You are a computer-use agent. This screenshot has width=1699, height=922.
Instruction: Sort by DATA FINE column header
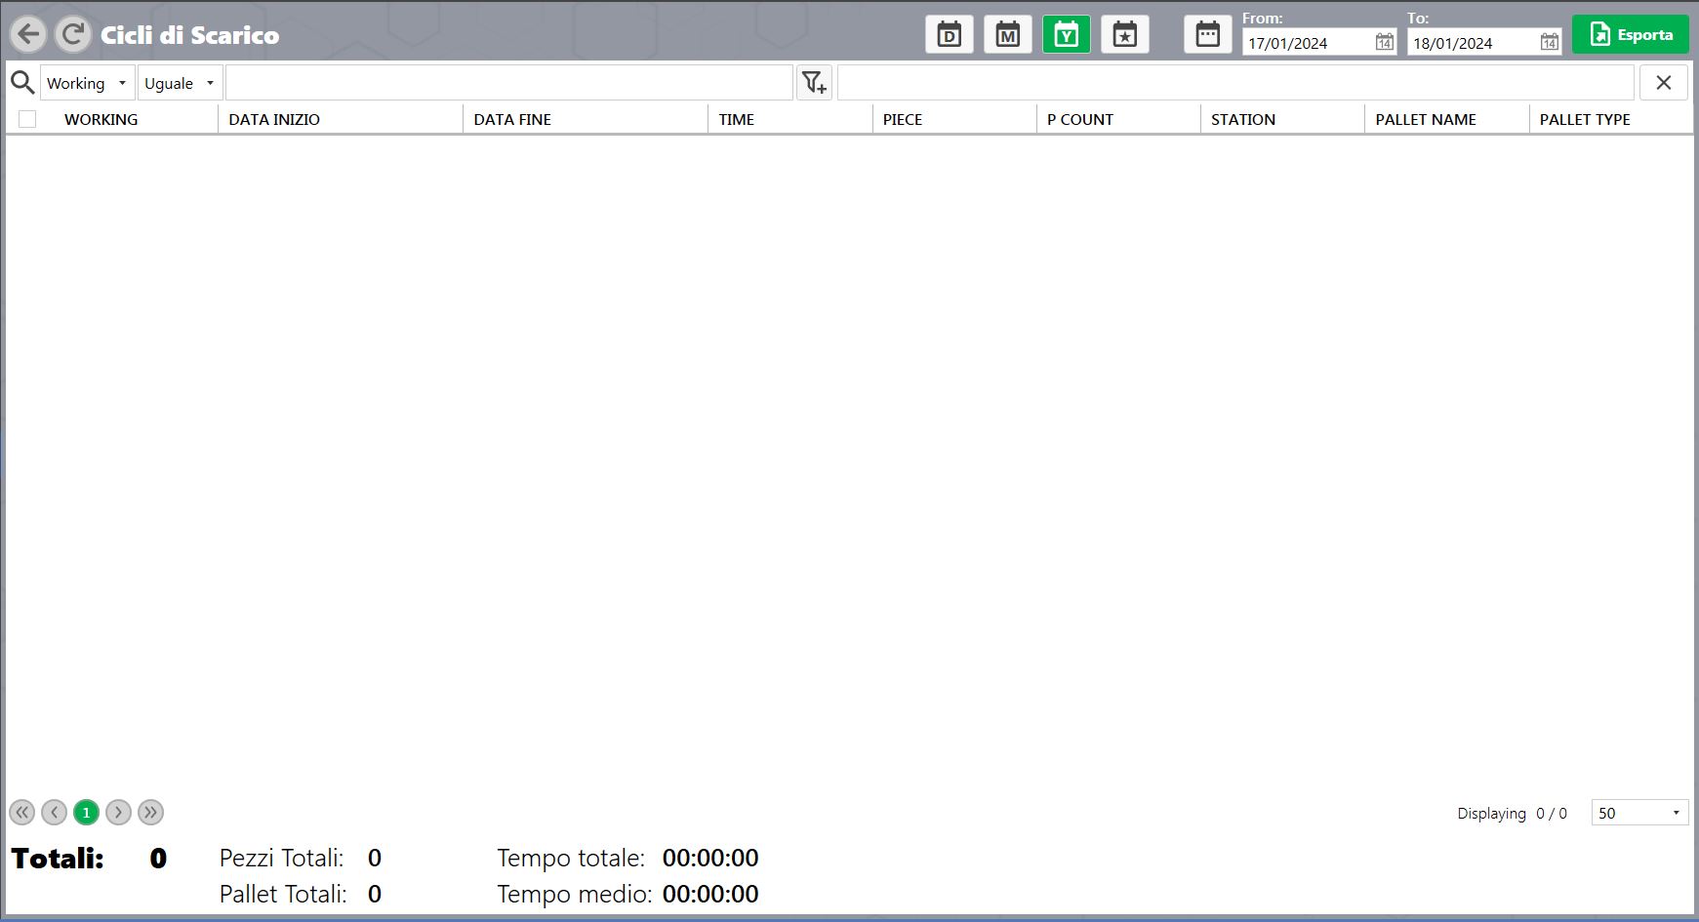pos(512,119)
